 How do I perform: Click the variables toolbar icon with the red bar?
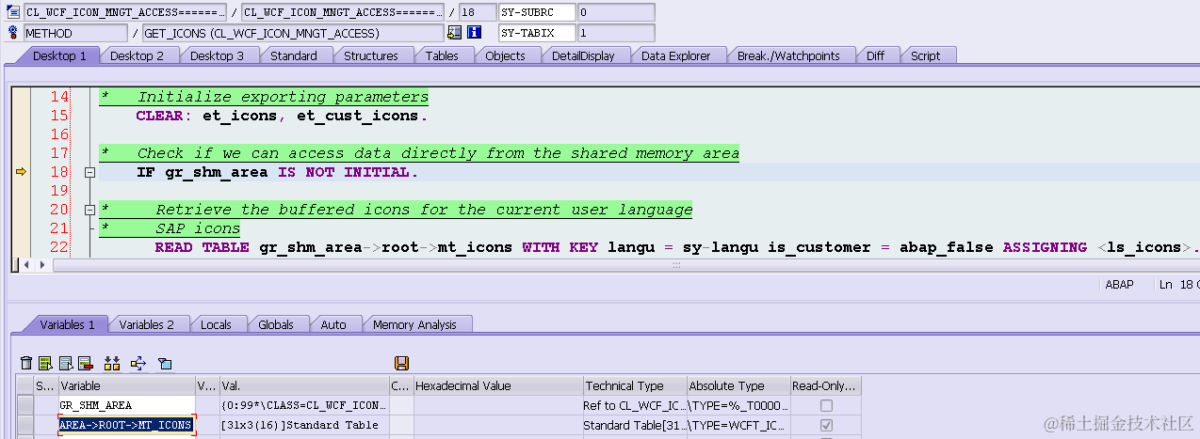[x=85, y=363]
